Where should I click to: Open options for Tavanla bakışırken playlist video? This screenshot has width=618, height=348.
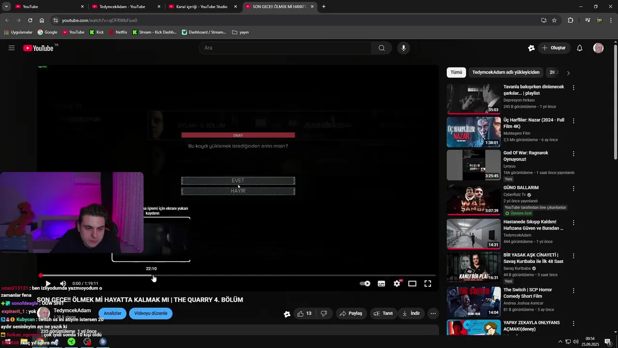574,88
